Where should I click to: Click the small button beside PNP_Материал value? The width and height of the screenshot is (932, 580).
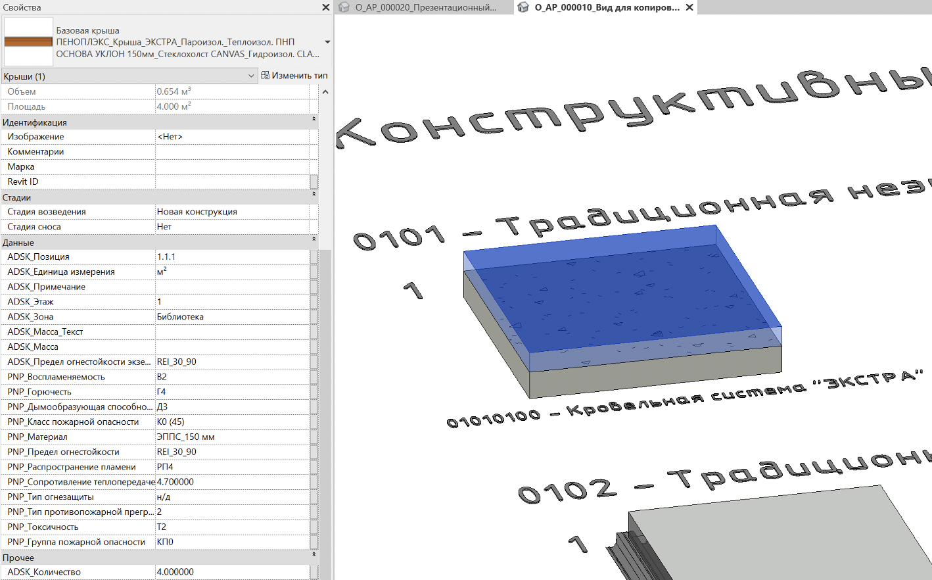[314, 437]
